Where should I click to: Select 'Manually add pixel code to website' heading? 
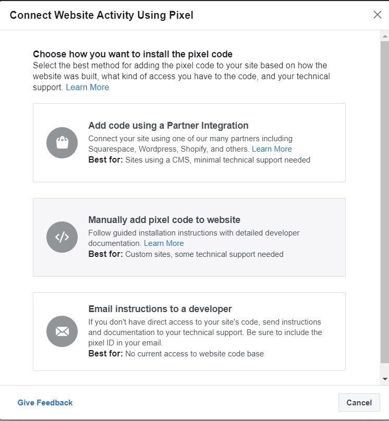pos(164,220)
